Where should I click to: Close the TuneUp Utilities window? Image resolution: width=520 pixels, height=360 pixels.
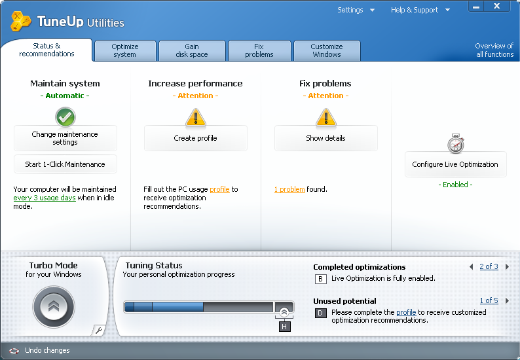point(497,7)
